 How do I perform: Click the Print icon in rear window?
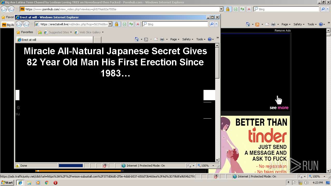[273, 24]
